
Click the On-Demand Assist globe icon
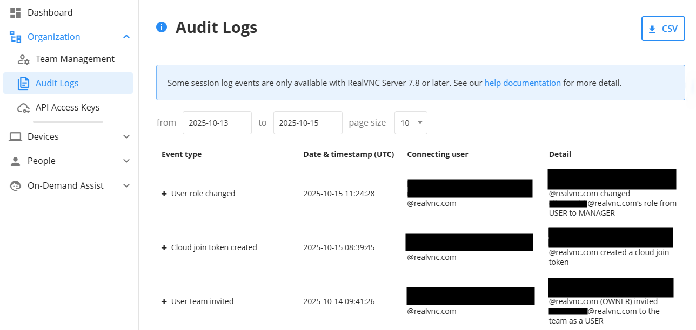tap(15, 185)
